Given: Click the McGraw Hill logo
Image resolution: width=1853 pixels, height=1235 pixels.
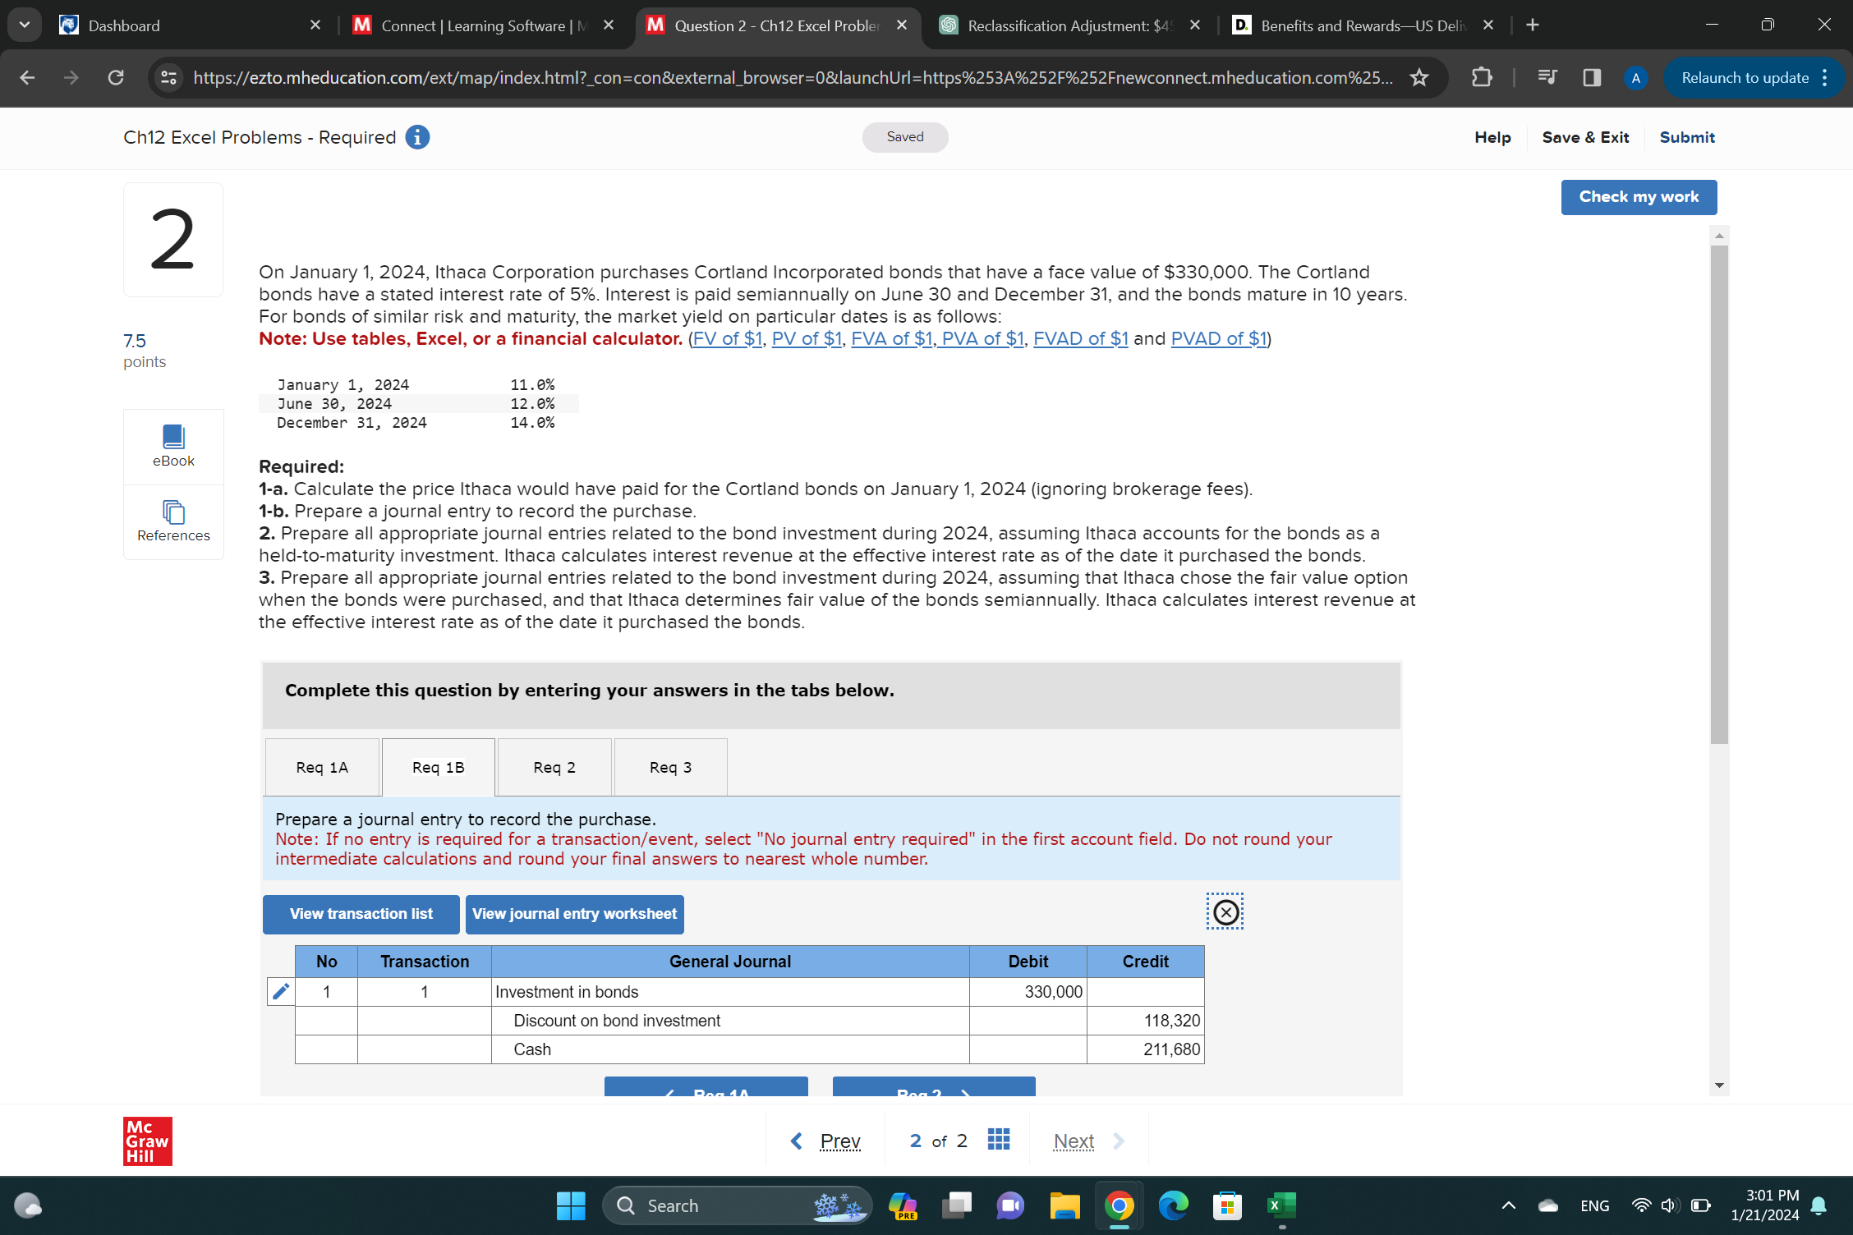Looking at the screenshot, I should coord(146,1140).
